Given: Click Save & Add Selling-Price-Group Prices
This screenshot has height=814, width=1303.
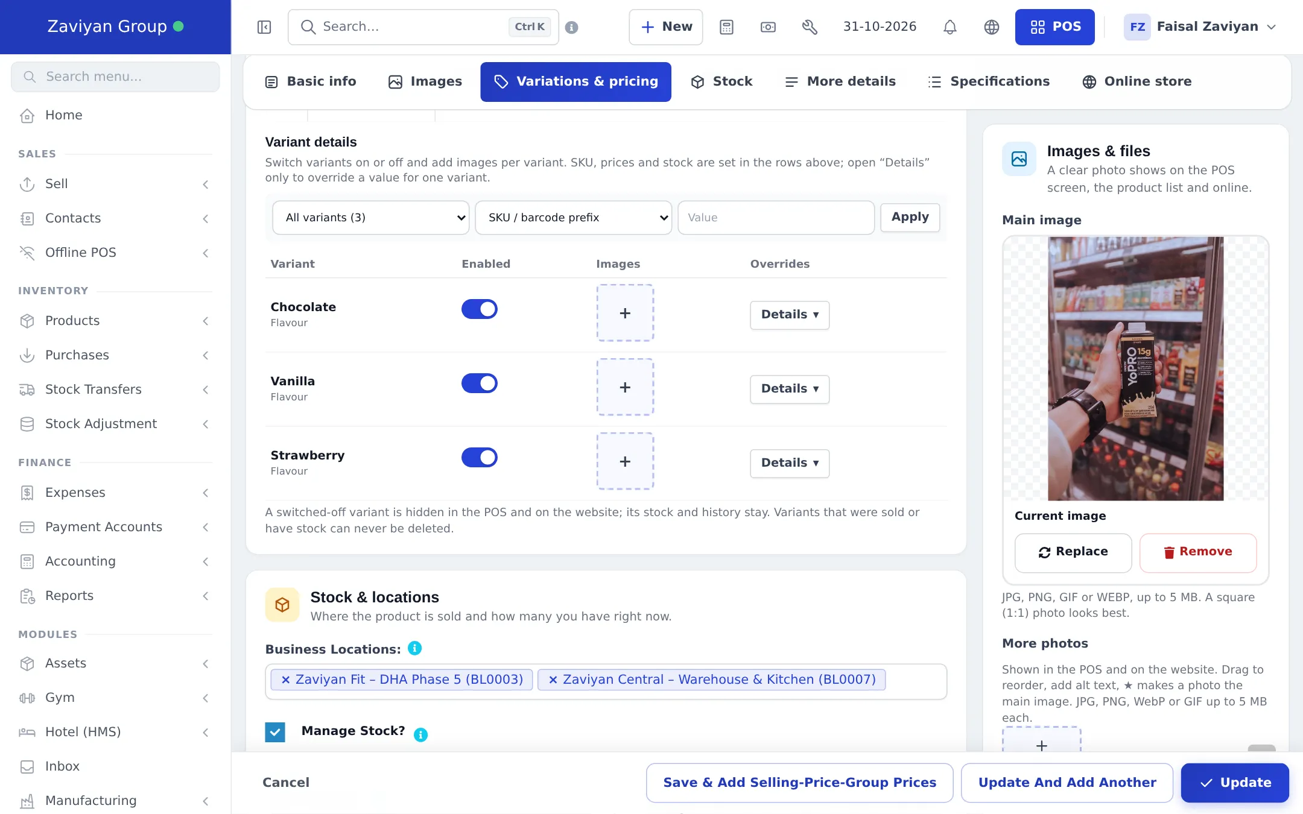Looking at the screenshot, I should tap(800, 783).
